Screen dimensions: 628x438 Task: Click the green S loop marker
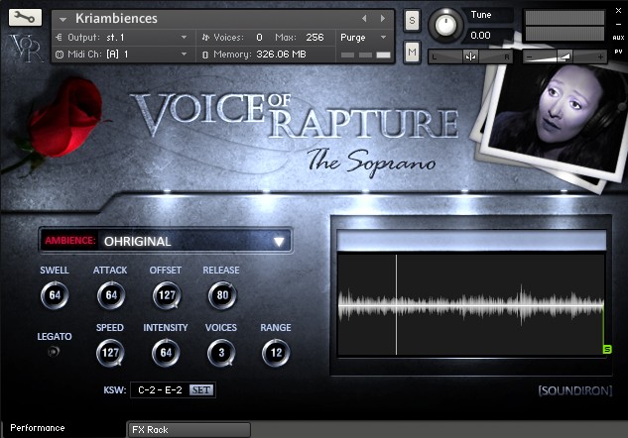pyautogui.click(x=607, y=349)
